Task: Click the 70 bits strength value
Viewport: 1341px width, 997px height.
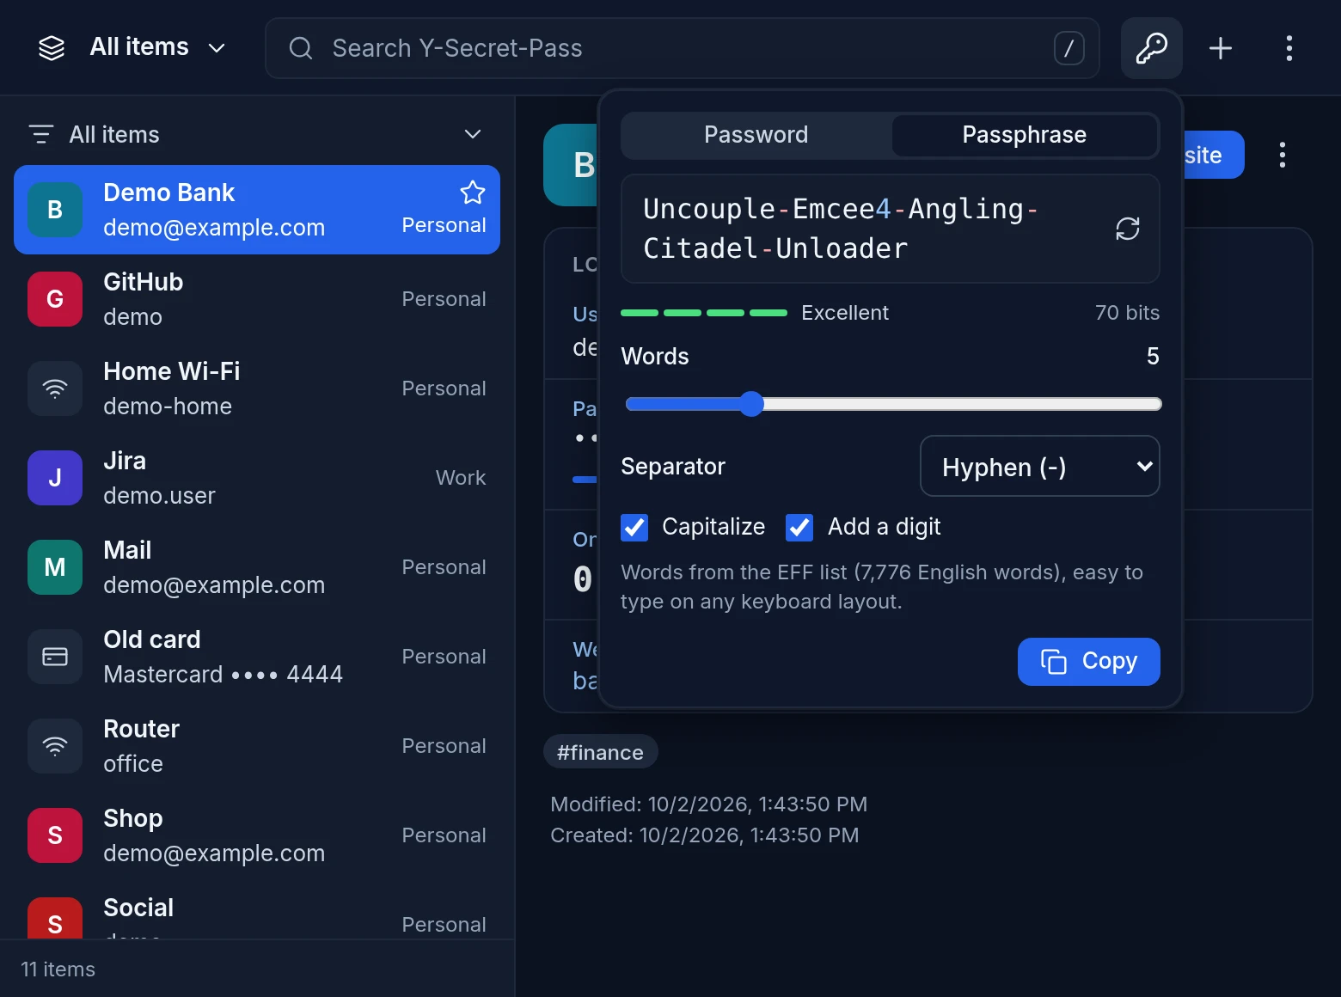Action: coord(1127,313)
